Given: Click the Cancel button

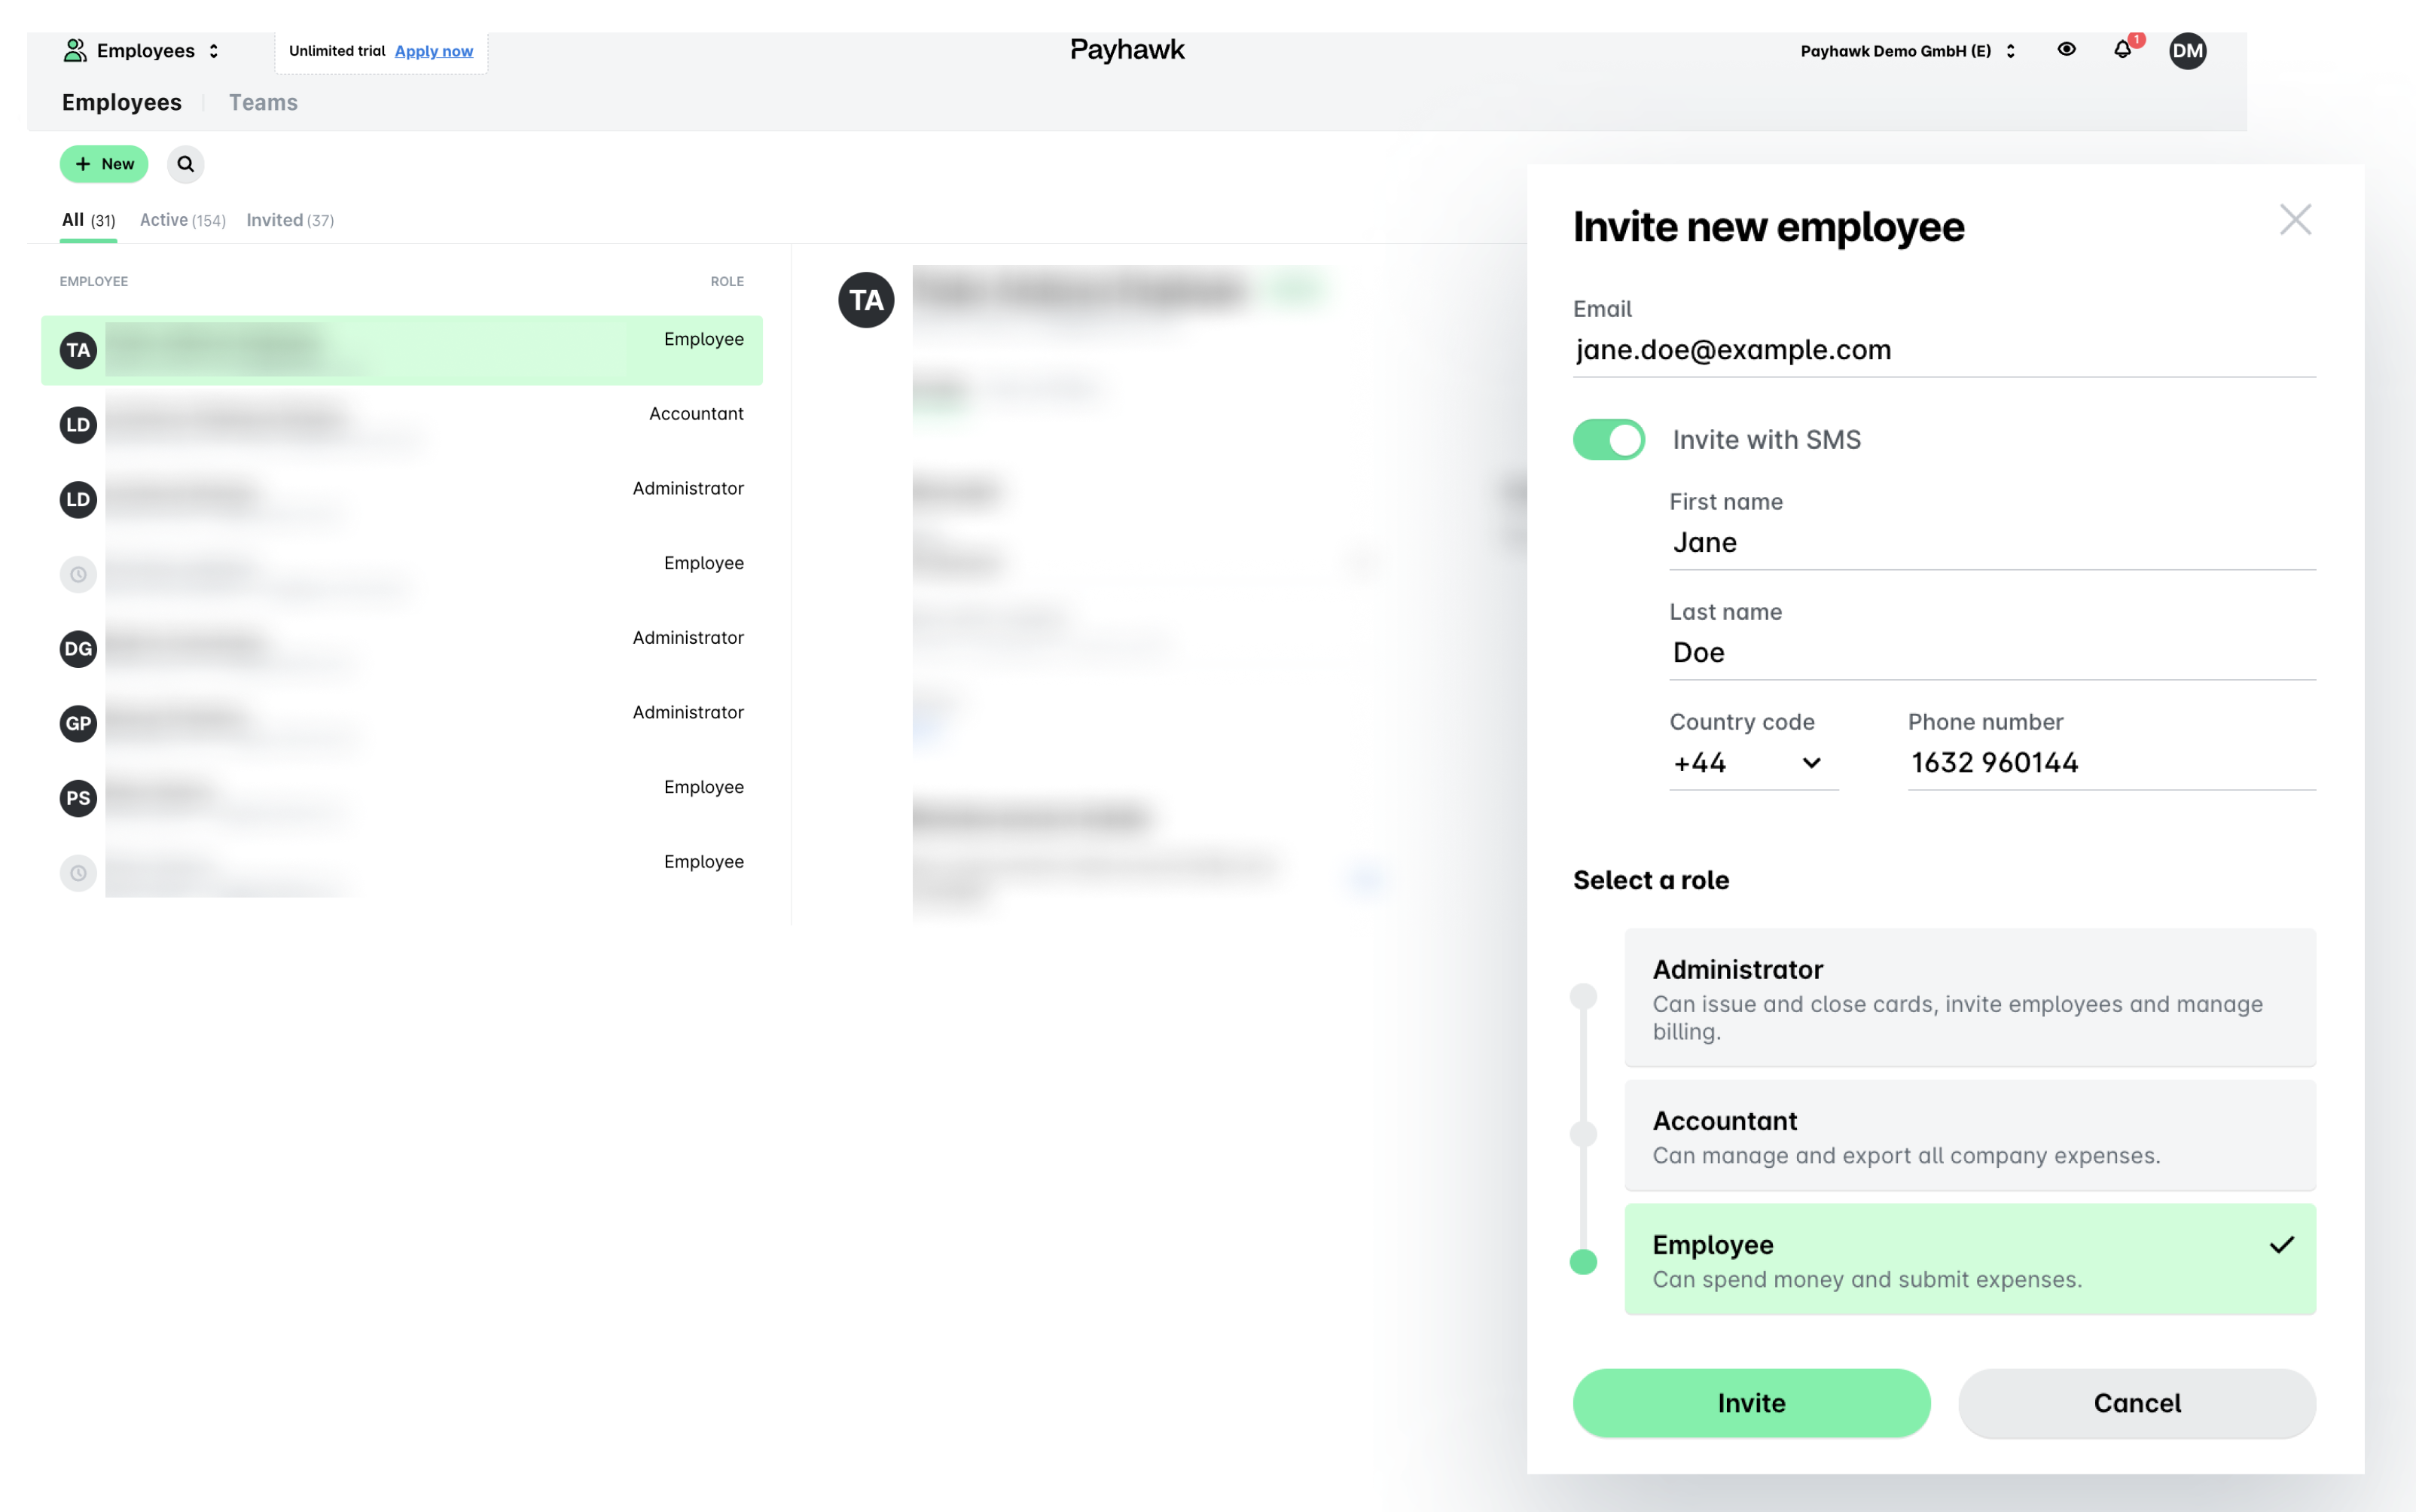Looking at the screenshot, I should (x=2137, y=1403).
